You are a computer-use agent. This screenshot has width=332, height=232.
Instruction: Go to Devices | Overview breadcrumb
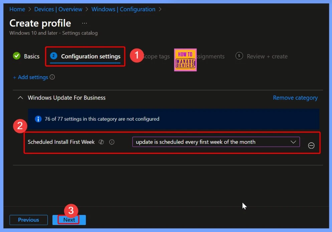pyautogui.click(x=58, y=9)
